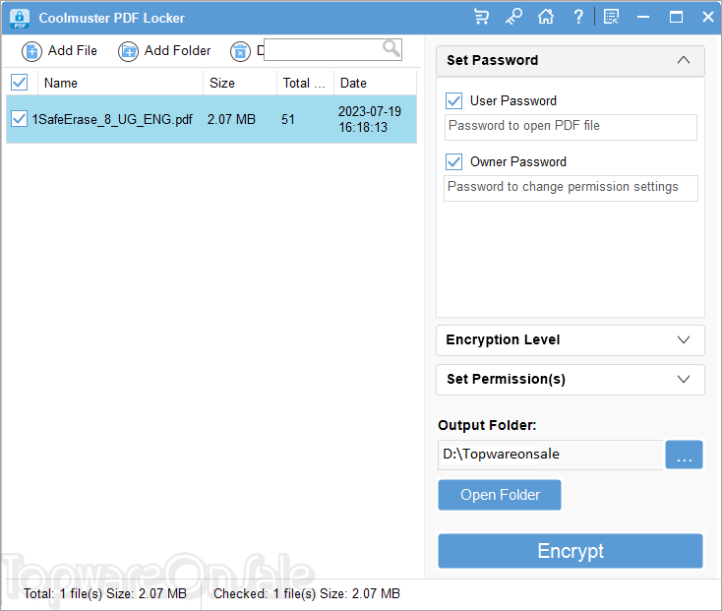Open help via question mark icon
The width and height of the screenshot is (722, 611).
578,18
